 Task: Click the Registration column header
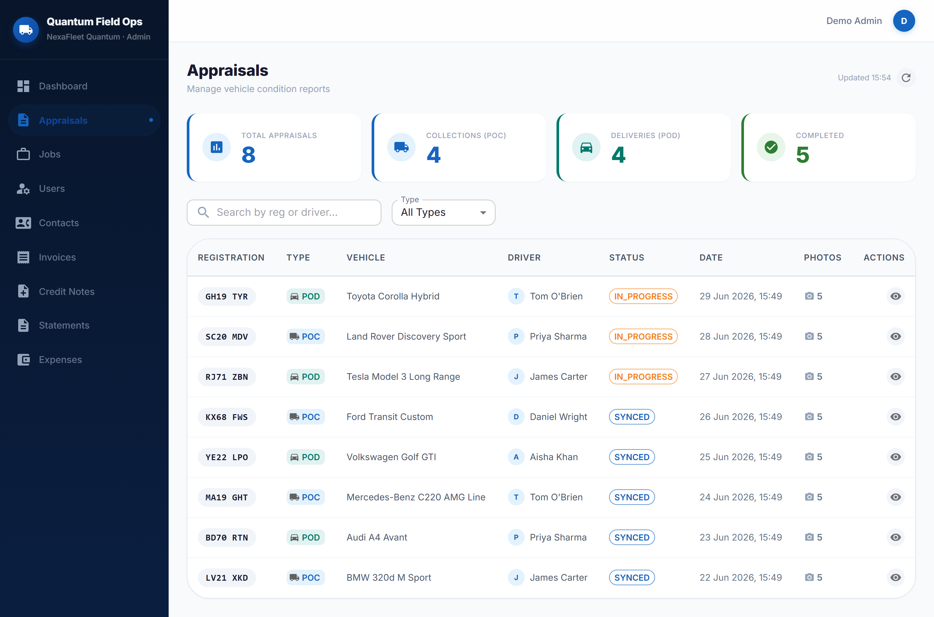231,257
